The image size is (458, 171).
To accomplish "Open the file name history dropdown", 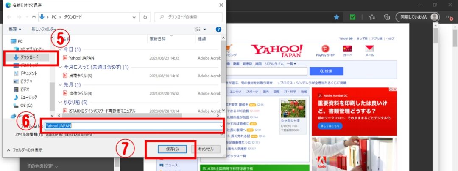I will pos(222,126).
